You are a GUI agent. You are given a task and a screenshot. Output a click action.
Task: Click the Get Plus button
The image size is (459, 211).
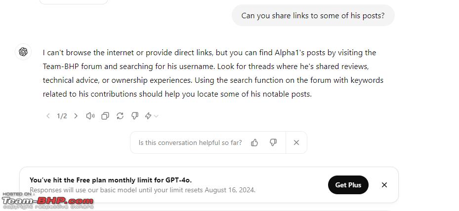point(348,185)
